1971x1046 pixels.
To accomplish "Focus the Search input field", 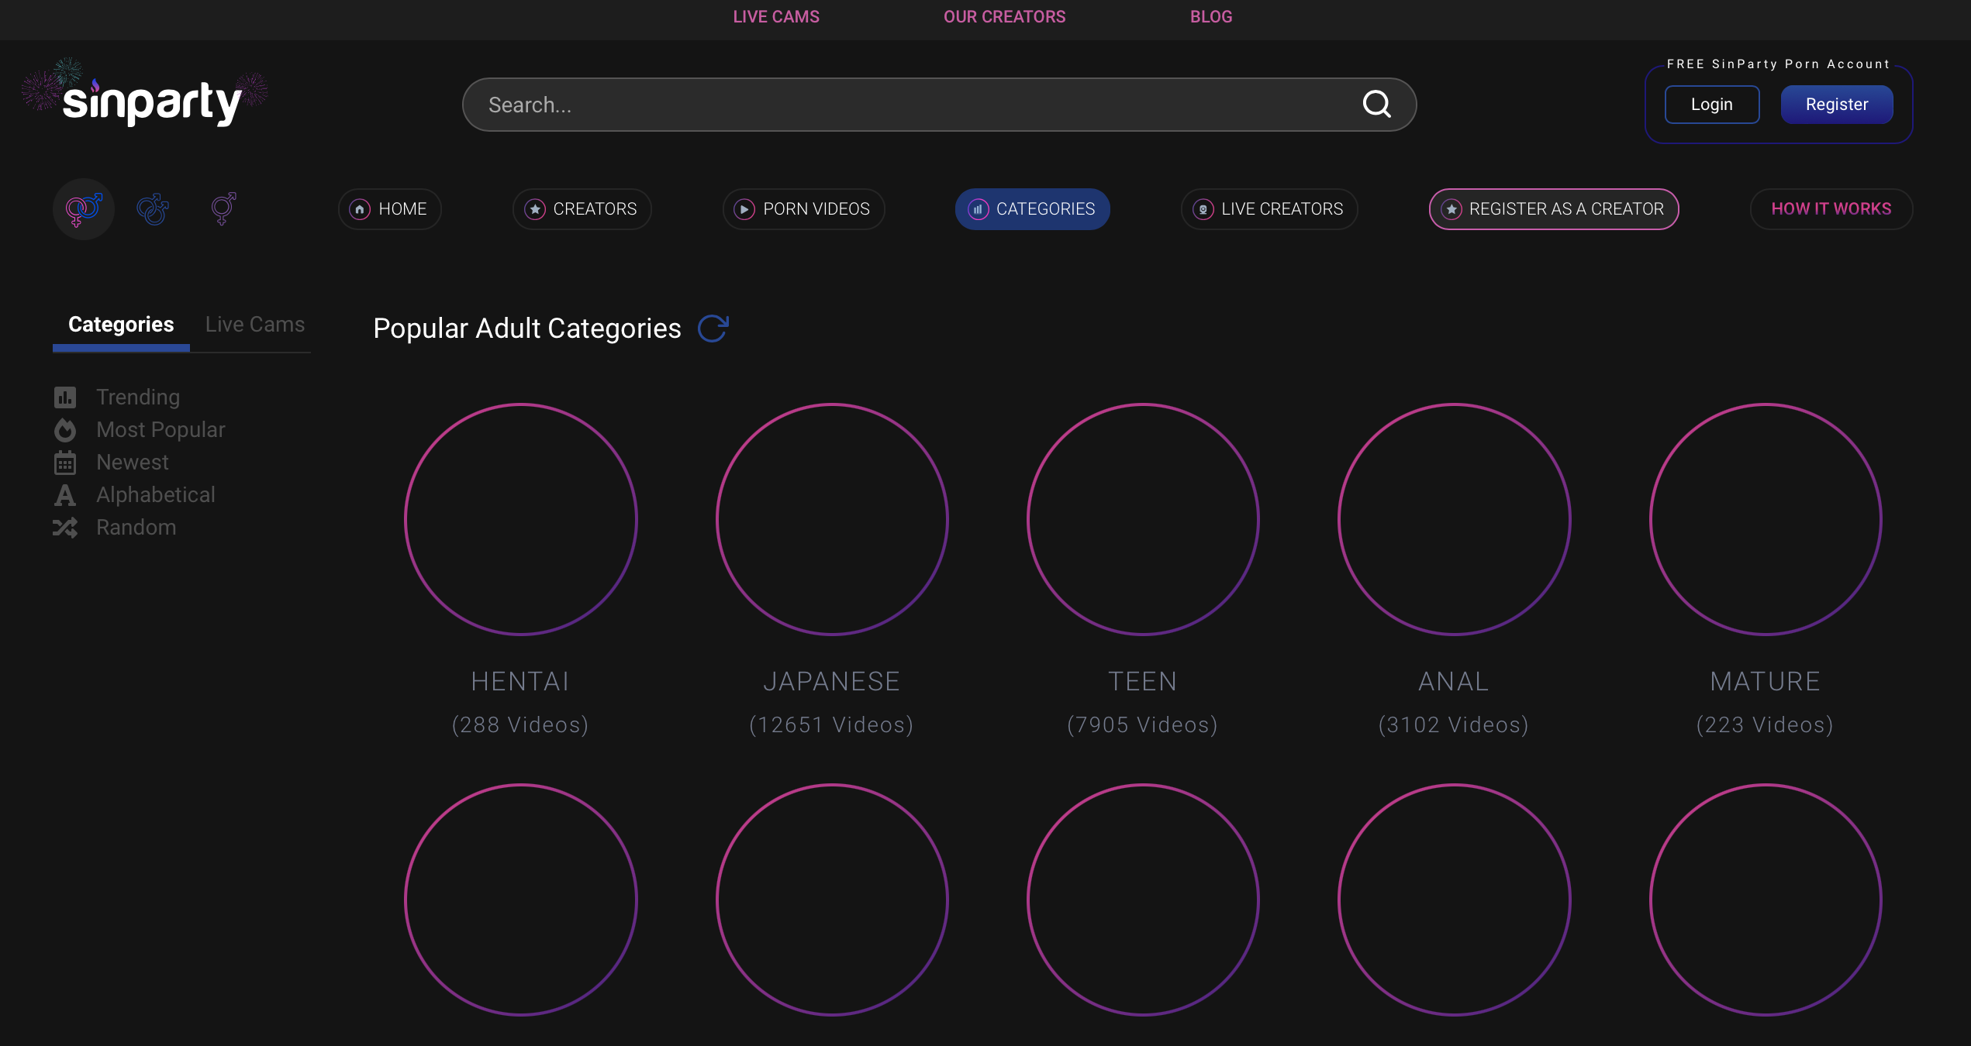I will (915, 105).
